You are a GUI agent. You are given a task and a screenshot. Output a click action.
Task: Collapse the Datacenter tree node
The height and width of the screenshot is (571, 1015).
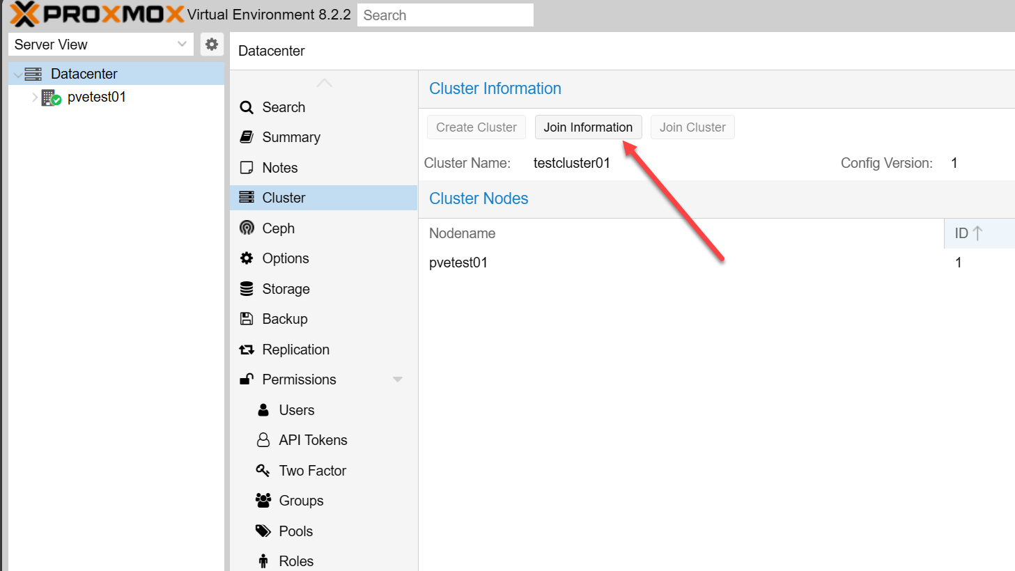point(18,75)
